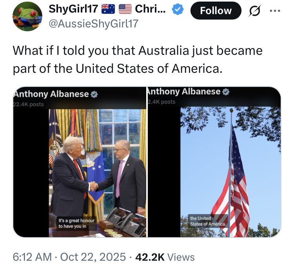Click Anthony Albanese name in left image
This screenshot has width=294, height=274.
tap(51, 94)
